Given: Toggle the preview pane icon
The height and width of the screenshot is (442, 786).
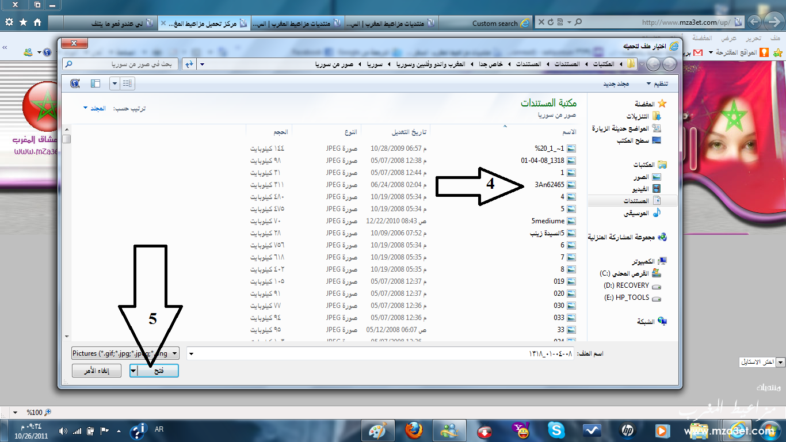Looking at the screenshot, I should point(96,83).
